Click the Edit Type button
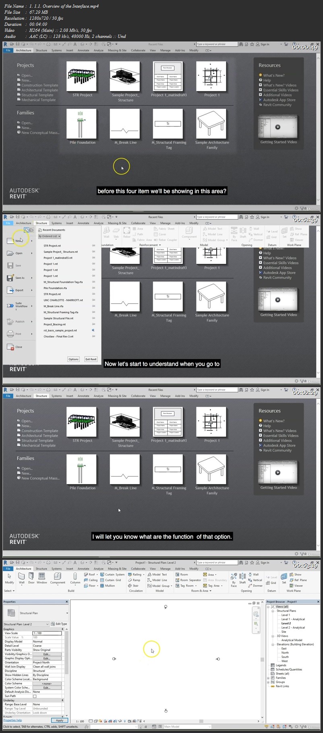 (59, 624)
